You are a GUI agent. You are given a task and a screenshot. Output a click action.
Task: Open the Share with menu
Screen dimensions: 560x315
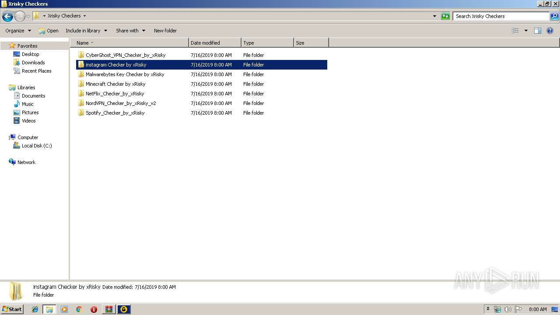click(x=130, y=31)
